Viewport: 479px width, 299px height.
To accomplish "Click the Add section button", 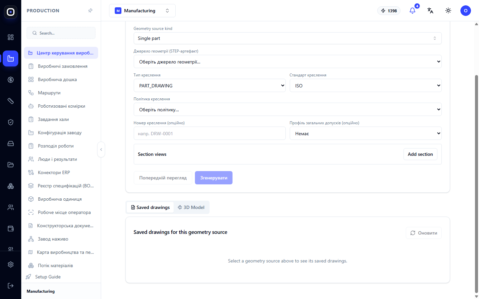I will (420, 154).
